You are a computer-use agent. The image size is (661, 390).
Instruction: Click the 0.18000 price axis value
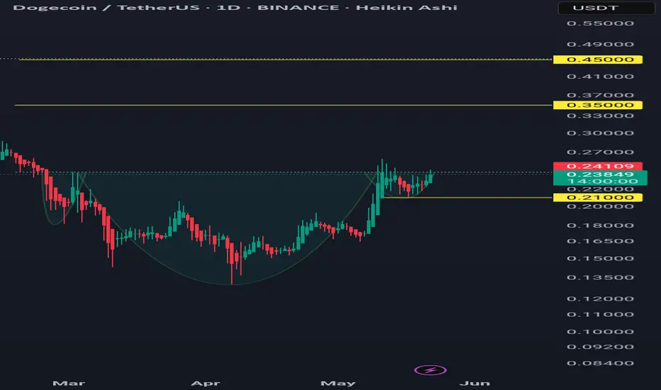click(x=600, y=225)
